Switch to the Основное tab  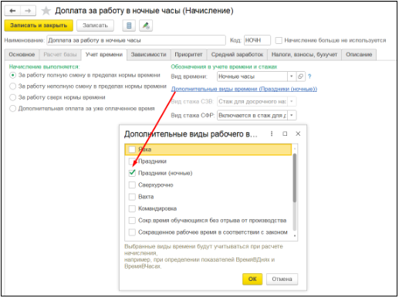pos(22,55)
